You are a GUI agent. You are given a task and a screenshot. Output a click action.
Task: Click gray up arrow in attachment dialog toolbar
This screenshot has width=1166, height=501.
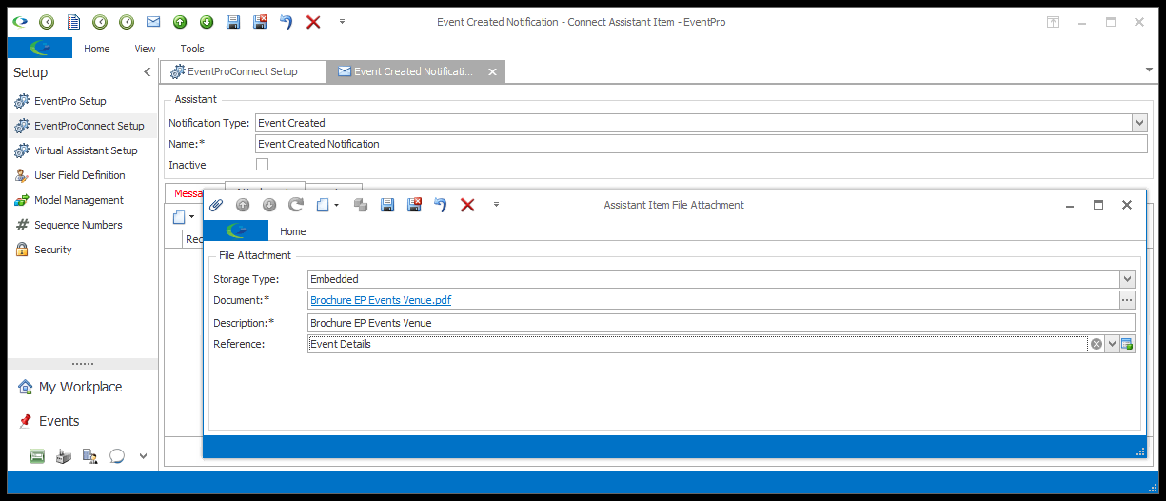243,205
